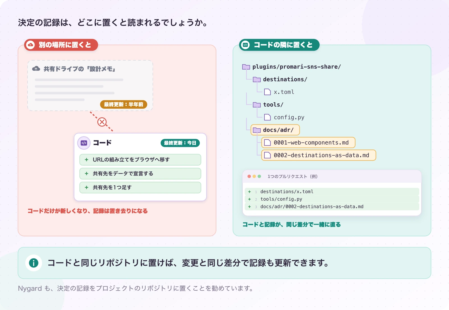Open the destinations/ folder label
449x310 pixels.
[x=285, y=79]
